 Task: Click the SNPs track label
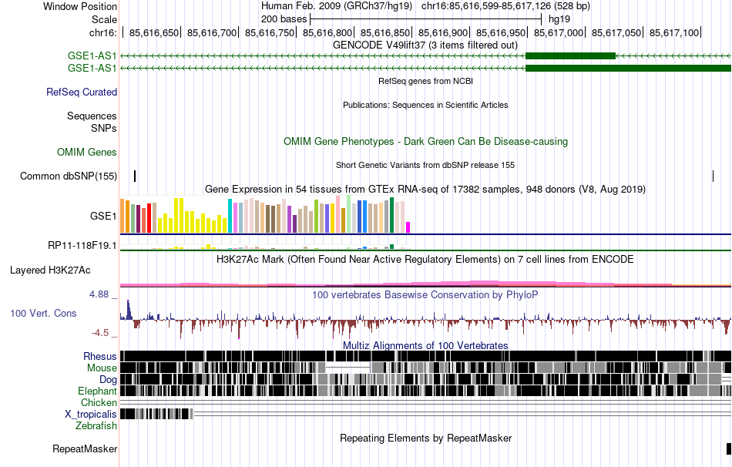pos(104,128)
